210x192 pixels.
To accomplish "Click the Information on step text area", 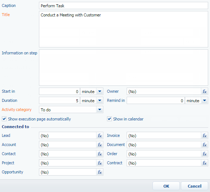I will [123, 68].
